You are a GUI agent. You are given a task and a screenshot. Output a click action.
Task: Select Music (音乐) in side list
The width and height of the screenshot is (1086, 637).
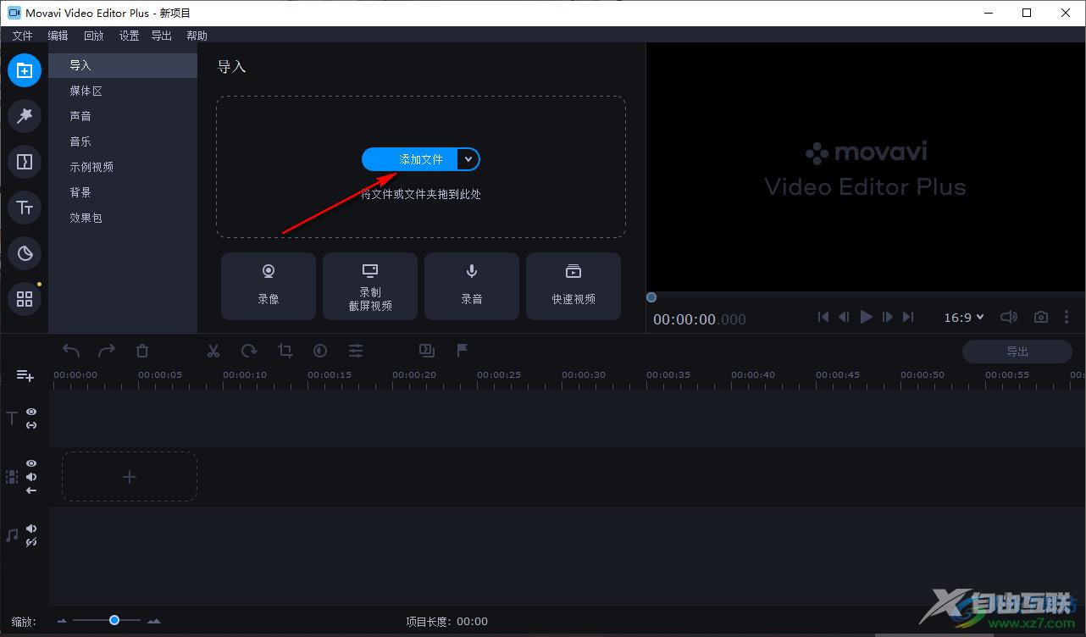(123, 141)
